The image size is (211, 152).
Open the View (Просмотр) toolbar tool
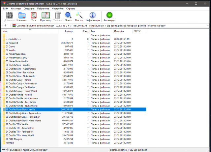pyautogui.click(x=46, y=16)
